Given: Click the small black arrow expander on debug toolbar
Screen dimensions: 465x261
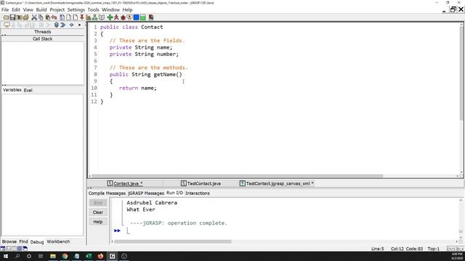Looking at the screenshot, I should pos(79,25).
